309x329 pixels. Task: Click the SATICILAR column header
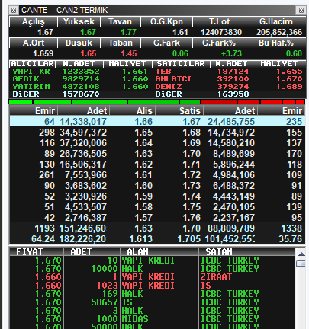point(181,64)
